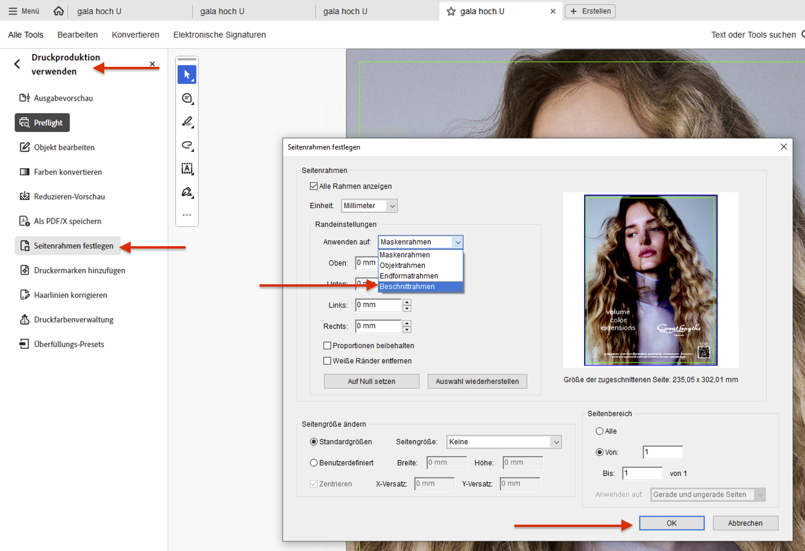This screenshot has height=551, width=805.
Task: Confirm the dialog with OK
Action: coord(671,523)
